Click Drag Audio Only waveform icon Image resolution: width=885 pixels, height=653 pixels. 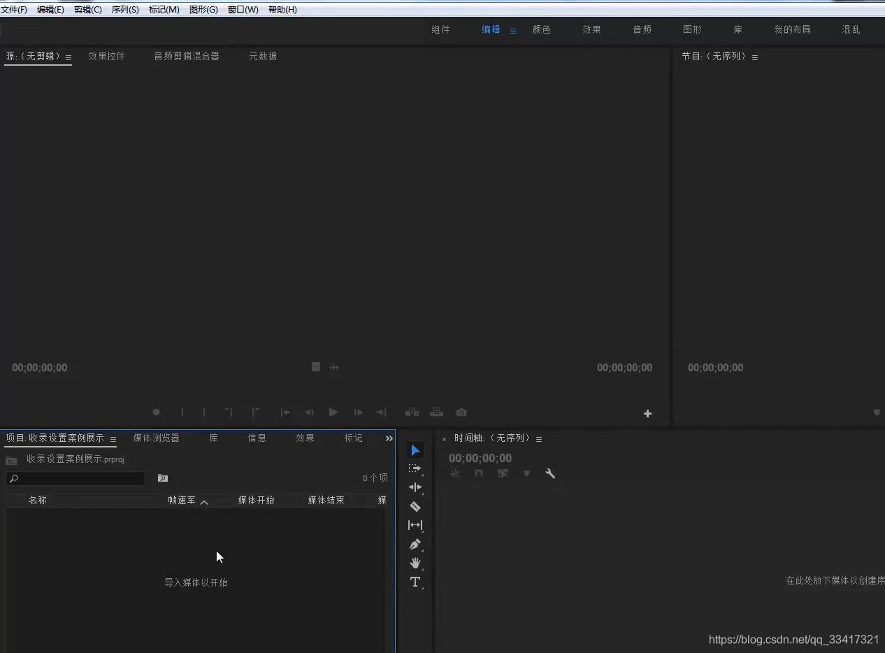(334, 367)
